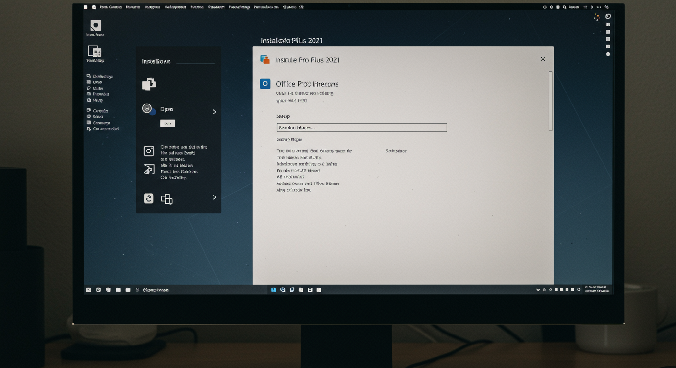Click the "Installions" panel heading
The height and width of the screenshot is (368, 676).
click(x=156, y=61)
